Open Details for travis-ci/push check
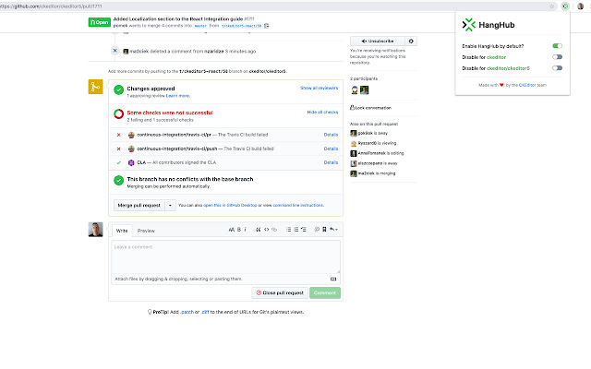The image size is (591, 369). (x=331, y=149)
